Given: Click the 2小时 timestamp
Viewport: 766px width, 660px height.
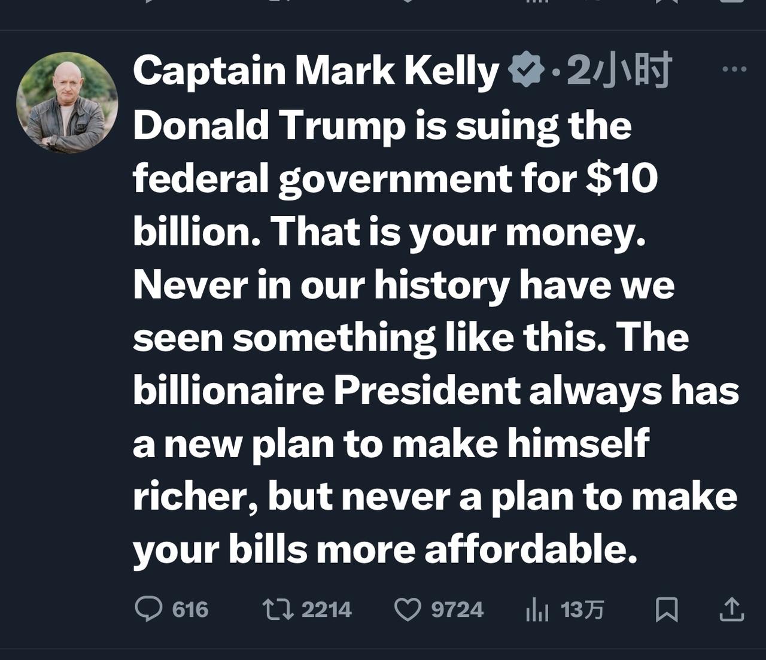Looking at the screenshot, I should tap(619, 71).
